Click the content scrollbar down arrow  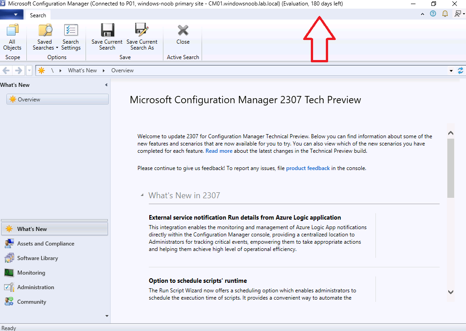451,292
